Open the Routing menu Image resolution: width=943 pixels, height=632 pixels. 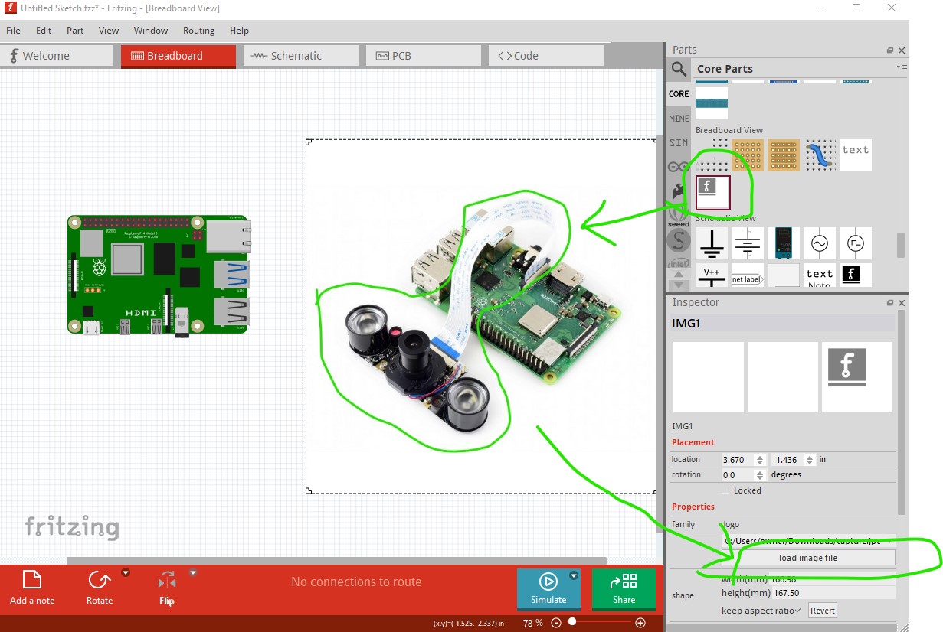(x=198, y=31)
